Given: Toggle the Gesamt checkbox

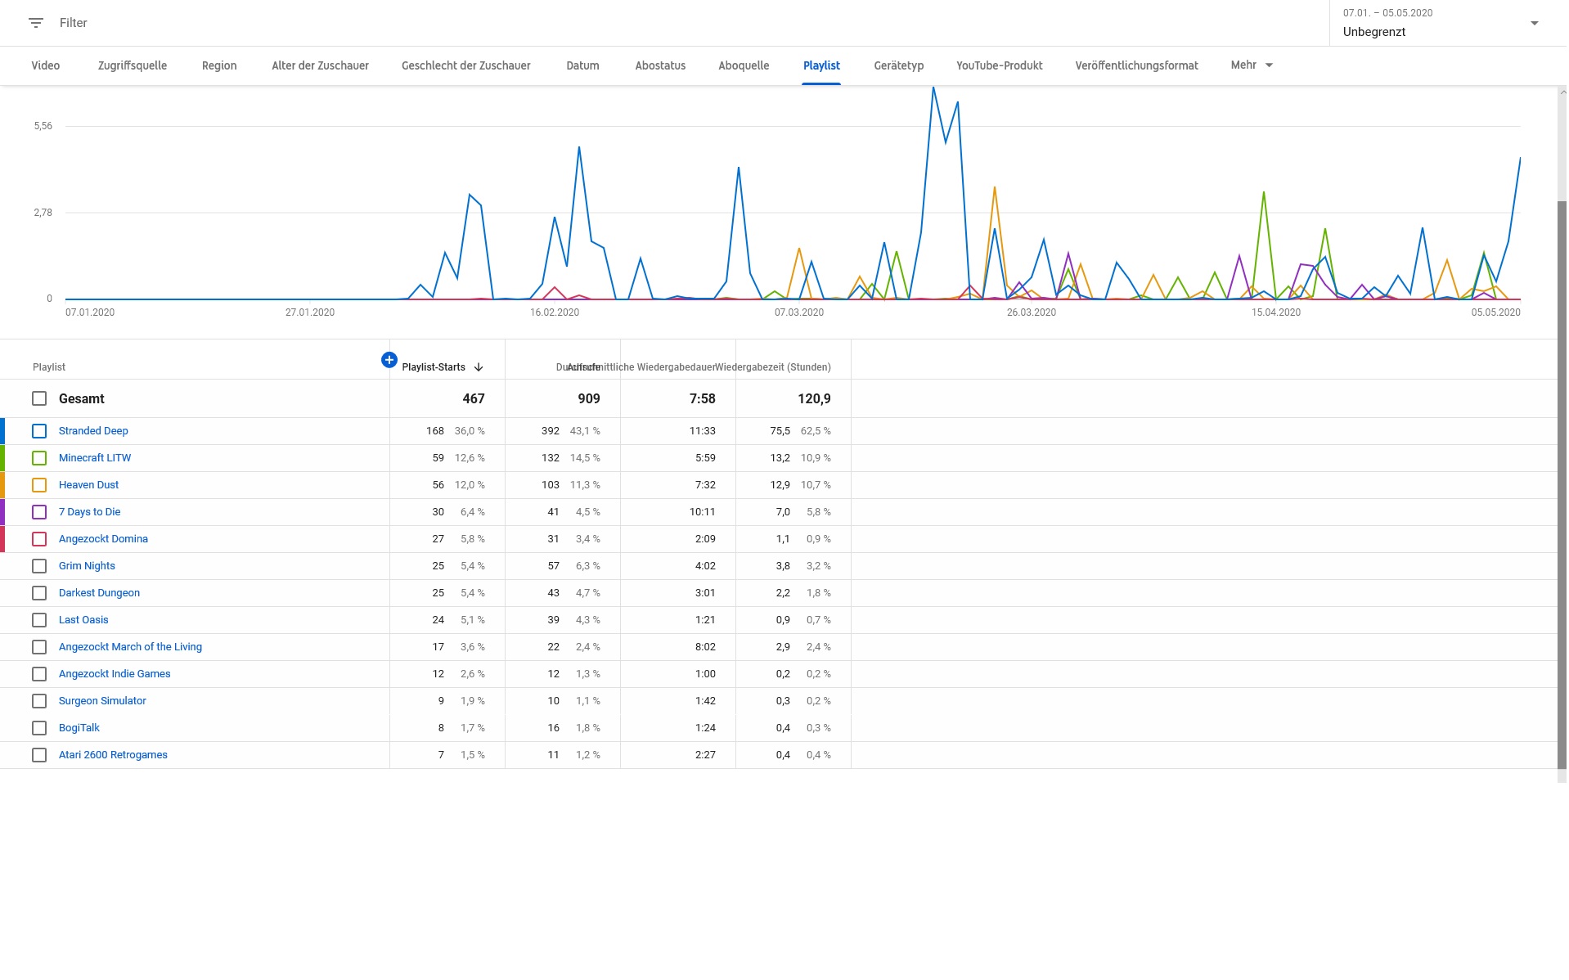Looking at the screenshot, I should tap(39, 398).
